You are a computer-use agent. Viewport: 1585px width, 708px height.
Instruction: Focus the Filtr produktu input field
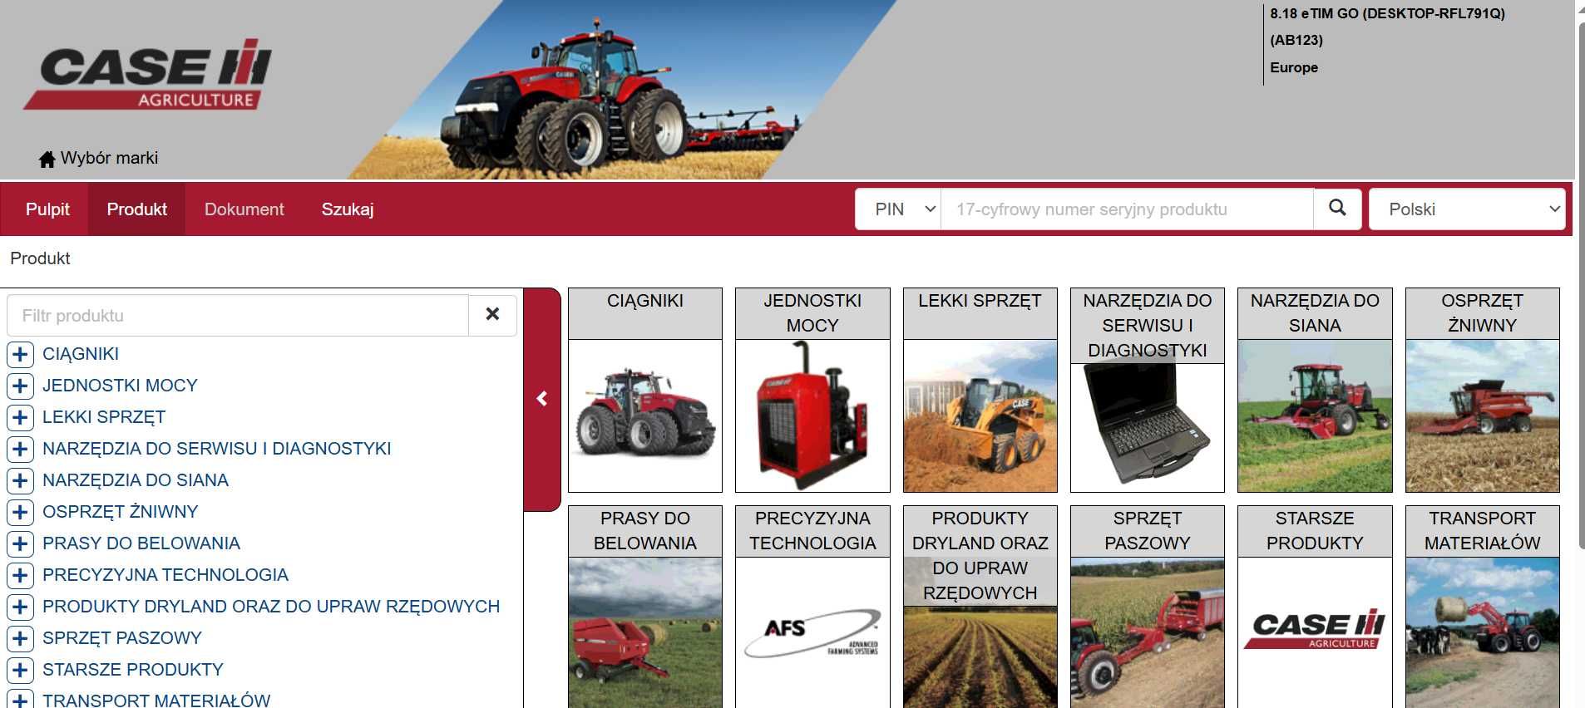coord(238,316)
